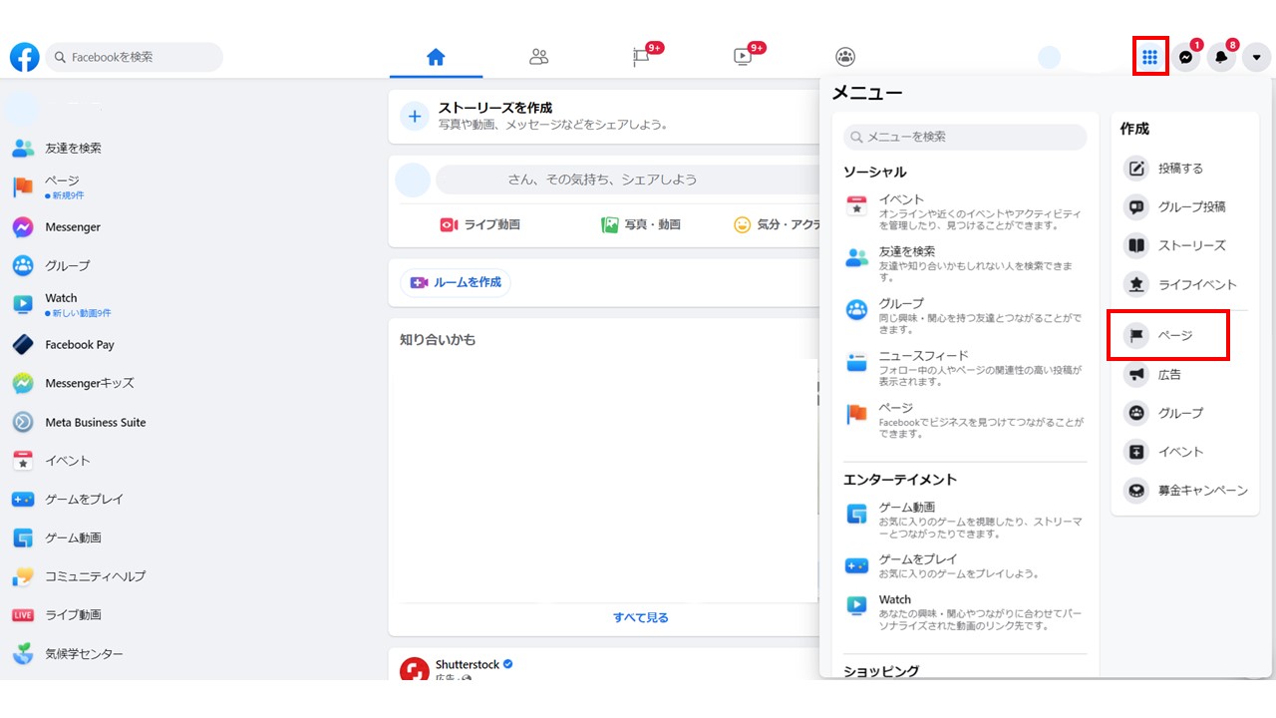This screenshot has height=718, width=1276.
Task: Click the 新しい動画9件 label under Watch
Action: tap(79, 313)
